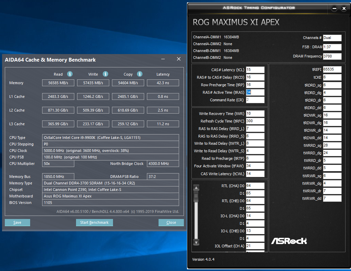Click the DRAM:FSB Ratio value 37:2

pos(163,177)
